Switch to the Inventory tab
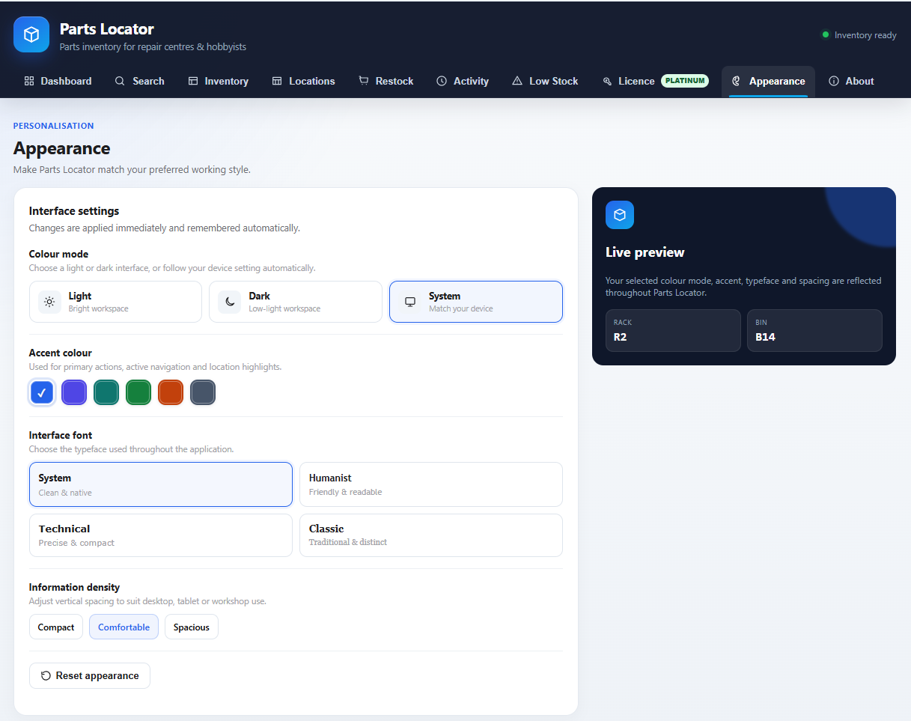 tap(218, 81)
